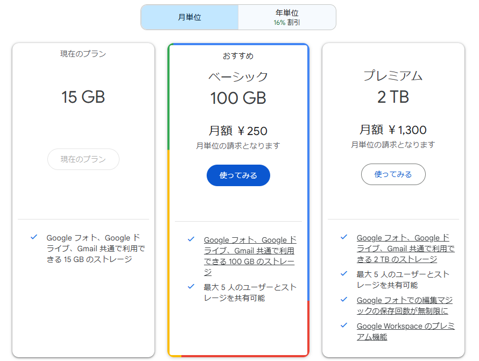Click the 16% 割引 label under 年単位
This screenshot has width=479, height=361.
click(287, 23)
